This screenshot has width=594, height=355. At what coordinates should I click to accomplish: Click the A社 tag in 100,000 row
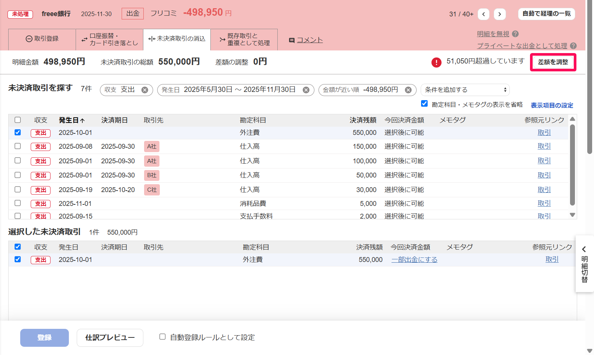152,161
